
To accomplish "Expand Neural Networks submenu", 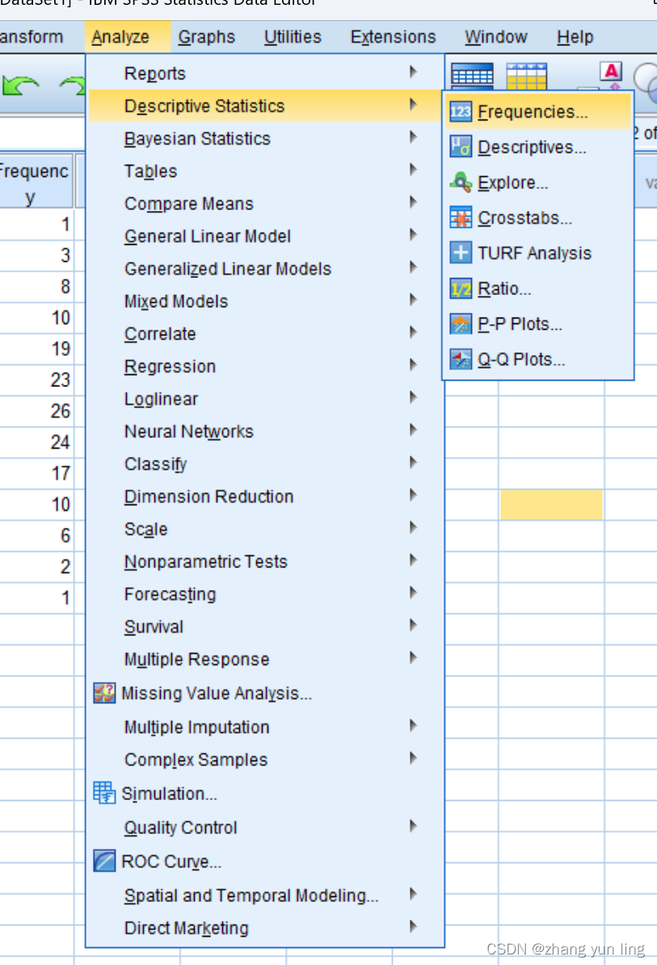I will [x=266, y=432].
